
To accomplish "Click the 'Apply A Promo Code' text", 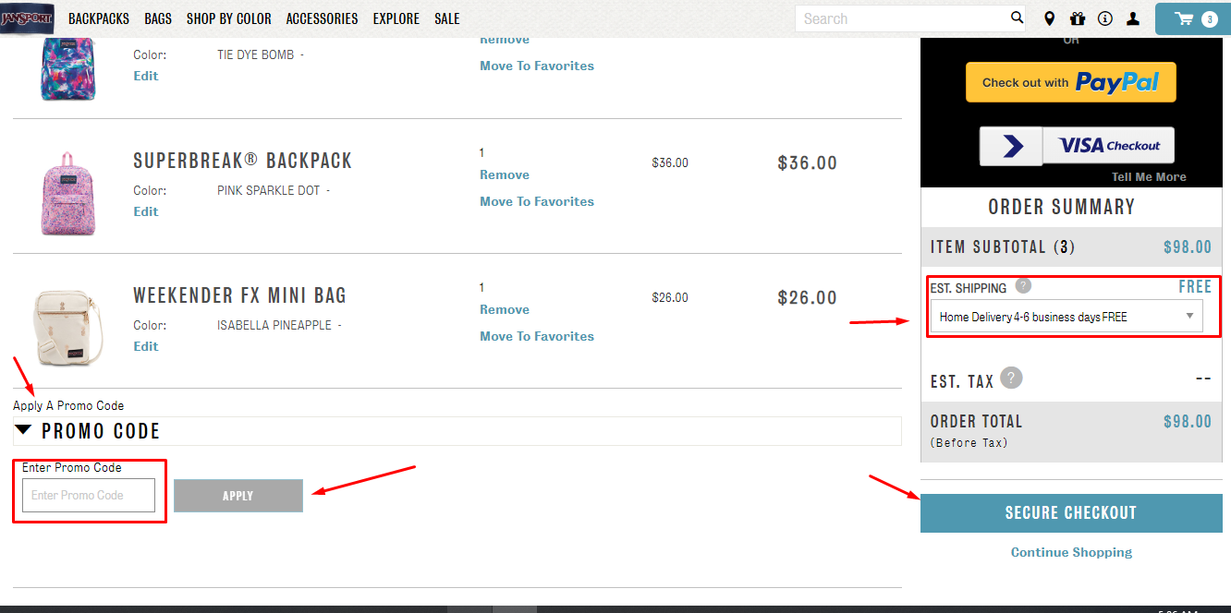I will (68, 405).
